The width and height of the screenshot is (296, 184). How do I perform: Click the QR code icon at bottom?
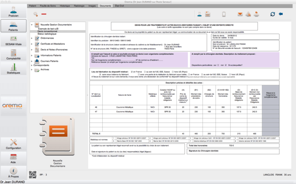tap(33, 175)
